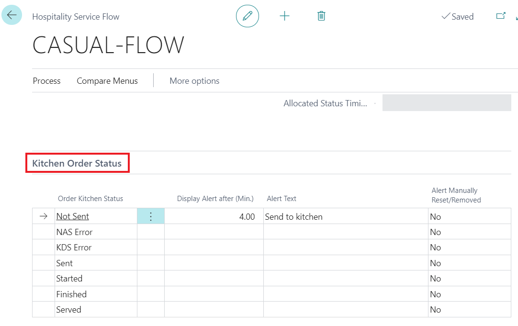Collapse the Kitchen Order Status section
The height and width of the screenshot is (326, 518).
click(77, 163)
